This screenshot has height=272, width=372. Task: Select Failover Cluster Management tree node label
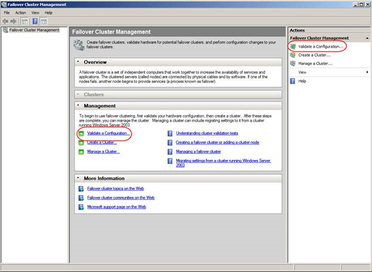(x=35, y=30)
